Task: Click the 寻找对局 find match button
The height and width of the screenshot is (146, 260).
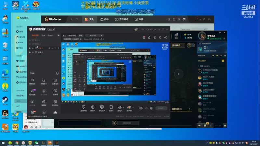Action: pos(127,123)
